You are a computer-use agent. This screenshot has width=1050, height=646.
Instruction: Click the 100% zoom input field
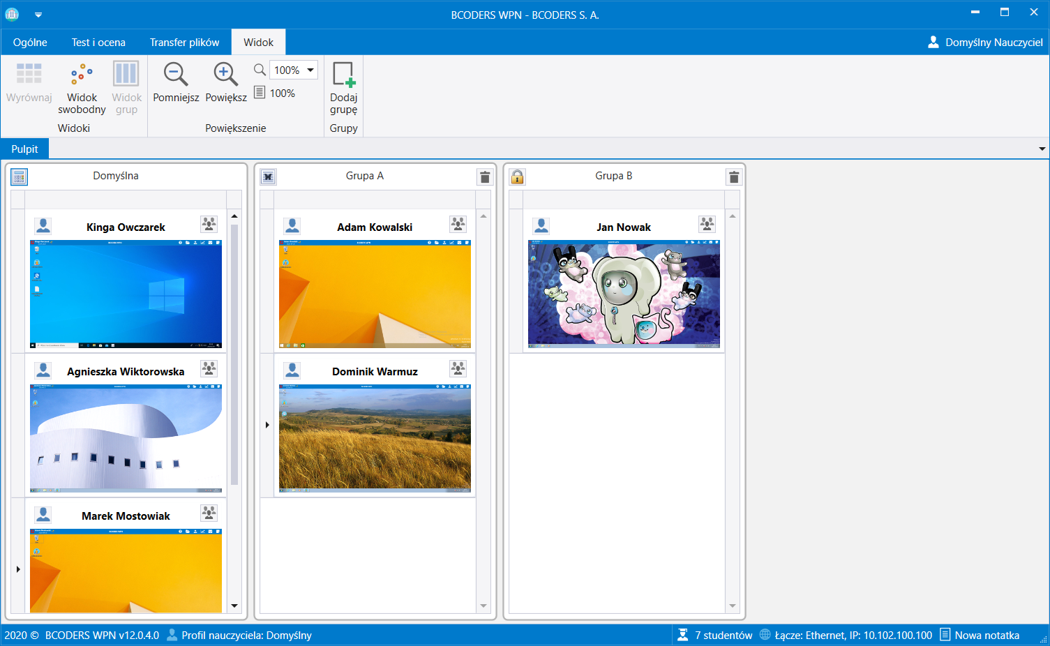click(x=287, y=70)
